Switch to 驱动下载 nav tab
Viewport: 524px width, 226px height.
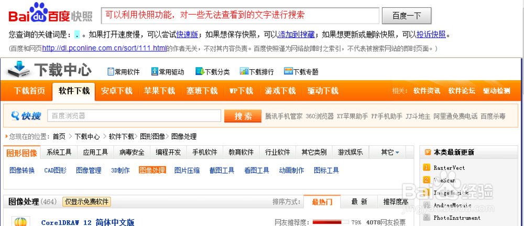[x=323, y=91]
